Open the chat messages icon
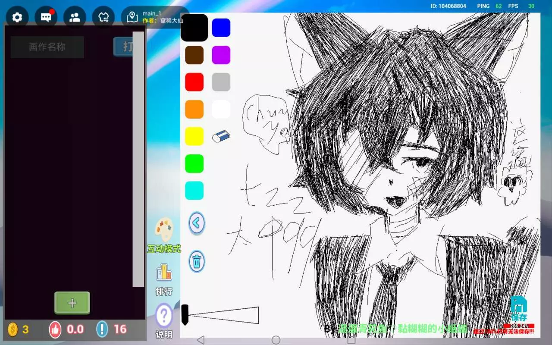 click(46, 17)
